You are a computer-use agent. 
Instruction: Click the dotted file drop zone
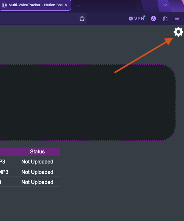coord(88,102)
